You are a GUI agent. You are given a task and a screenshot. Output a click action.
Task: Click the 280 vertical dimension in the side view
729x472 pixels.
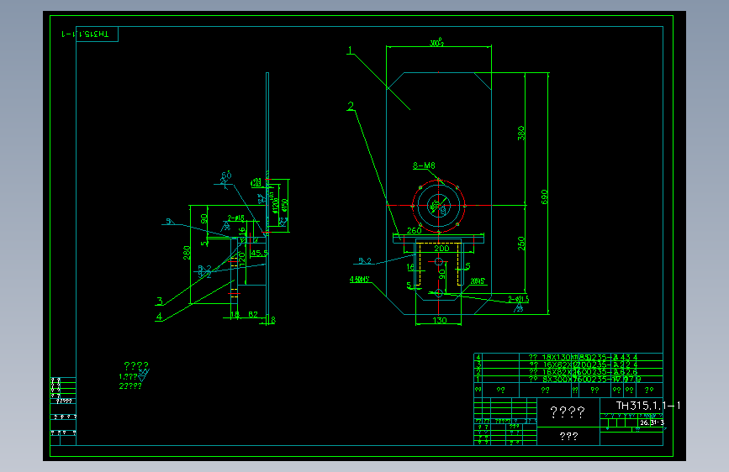(187, 253)
